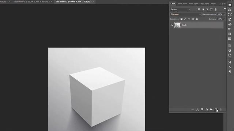Filter for smart objects
Image resolution: width=234 pixels, height=131 pixels.
[215, 9]
